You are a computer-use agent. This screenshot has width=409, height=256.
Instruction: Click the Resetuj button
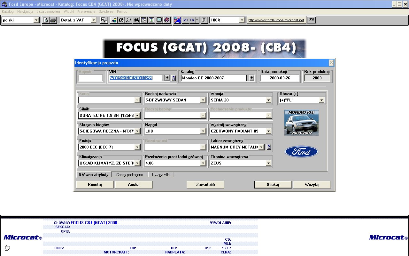click(x=95, y=185)
